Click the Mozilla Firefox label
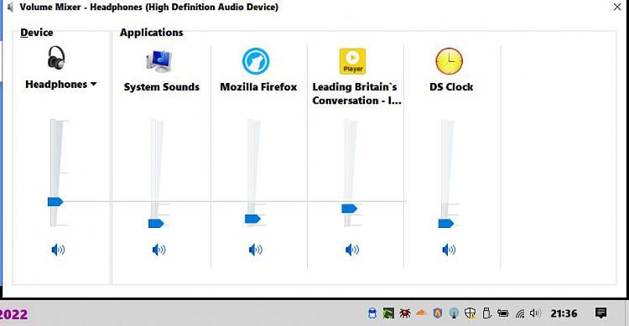 pos(258,87)
